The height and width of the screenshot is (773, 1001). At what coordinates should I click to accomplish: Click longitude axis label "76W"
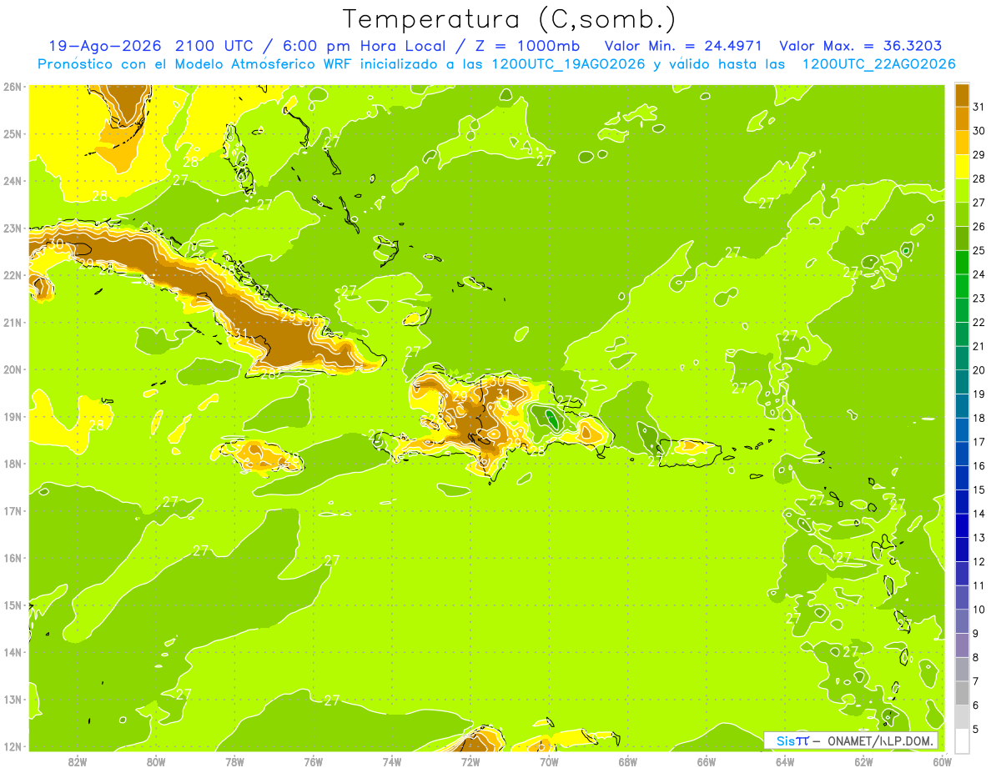[313, 761]
